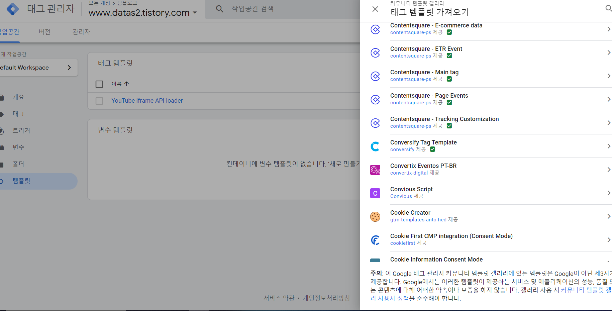This screenshot has width=612, height=311.
Task: Click the Convious Script purple icon
Action: [375, 193]
